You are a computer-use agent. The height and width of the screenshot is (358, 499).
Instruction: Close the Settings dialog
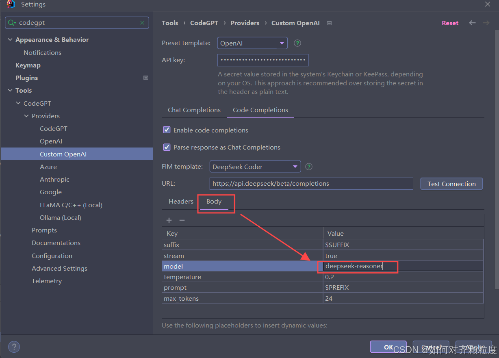click(x=488, y=4)
